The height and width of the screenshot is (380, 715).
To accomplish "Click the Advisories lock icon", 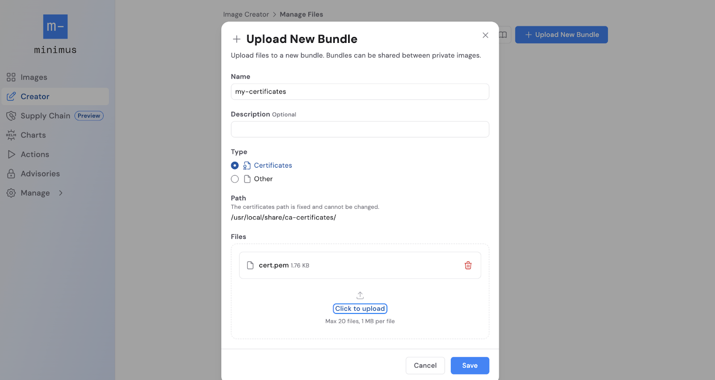I will point(11,173).
